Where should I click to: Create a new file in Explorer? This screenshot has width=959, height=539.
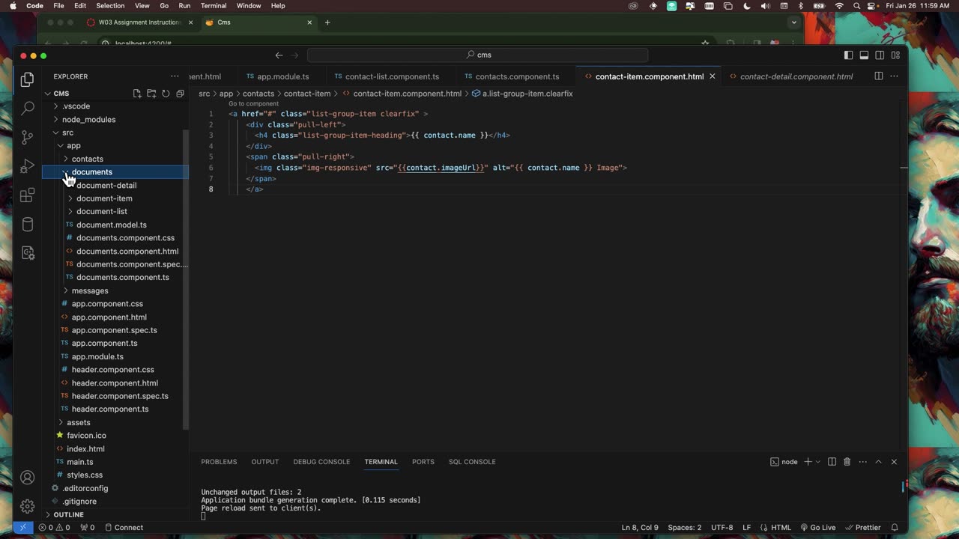coord(137,94)
